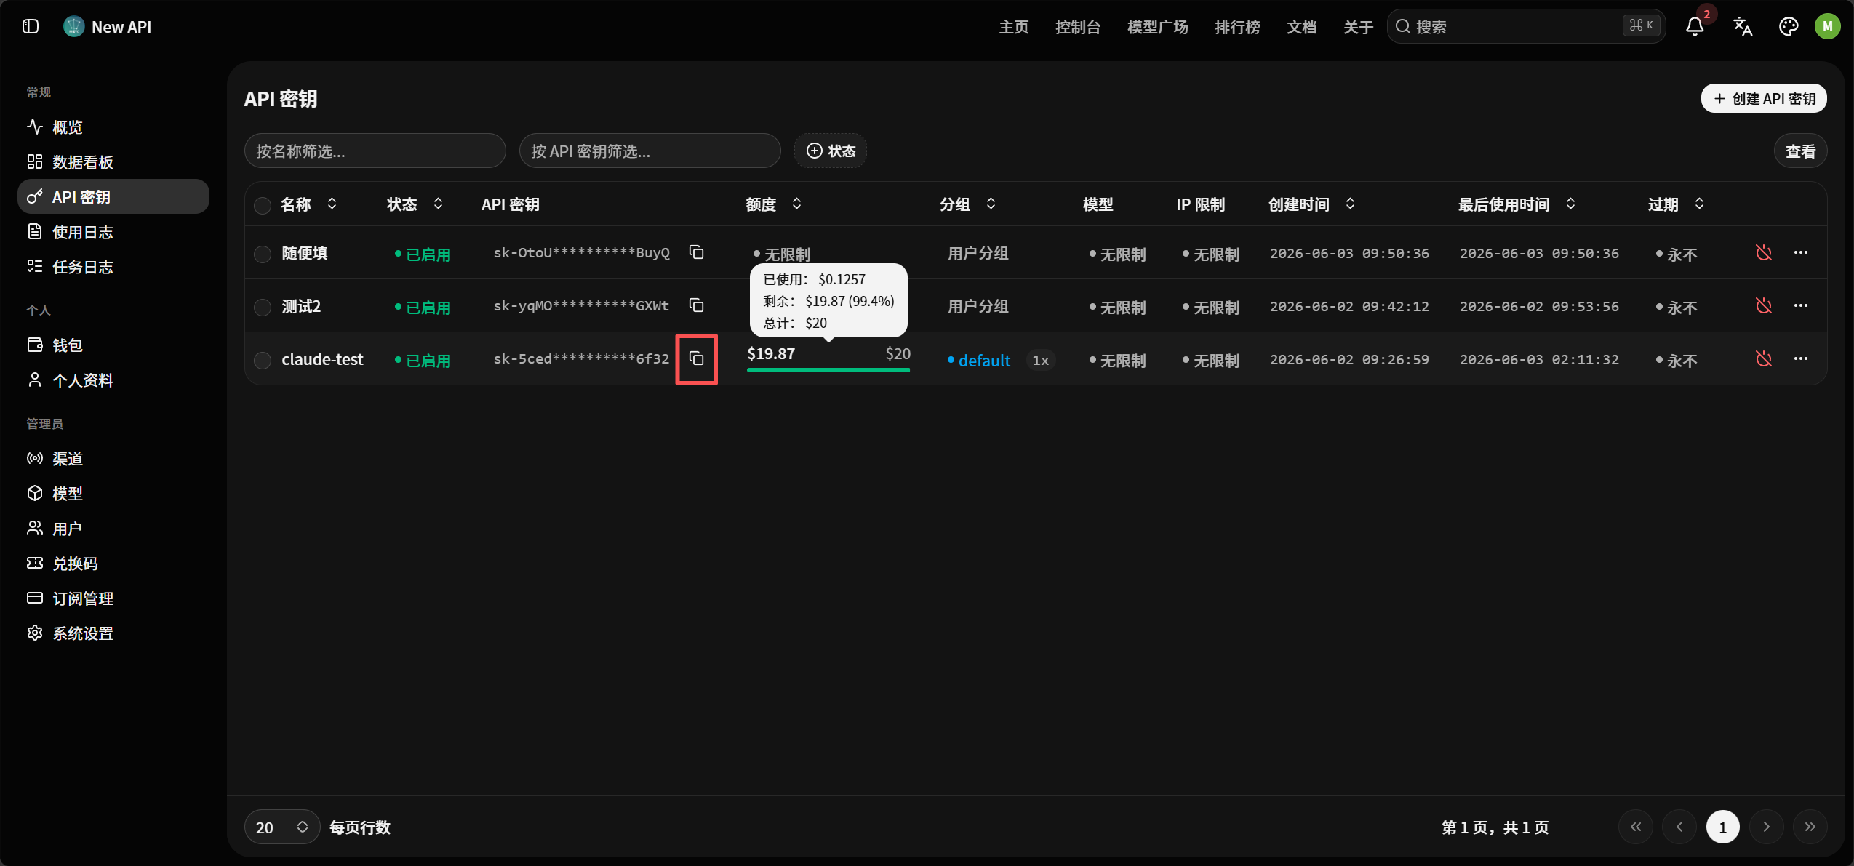
Task: Copy the sk-5ced API key
Action: pyautogui.click(x=697, y=358)
